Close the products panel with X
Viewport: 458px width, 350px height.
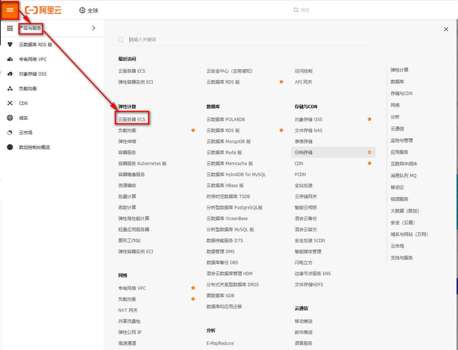coord(446,29)
